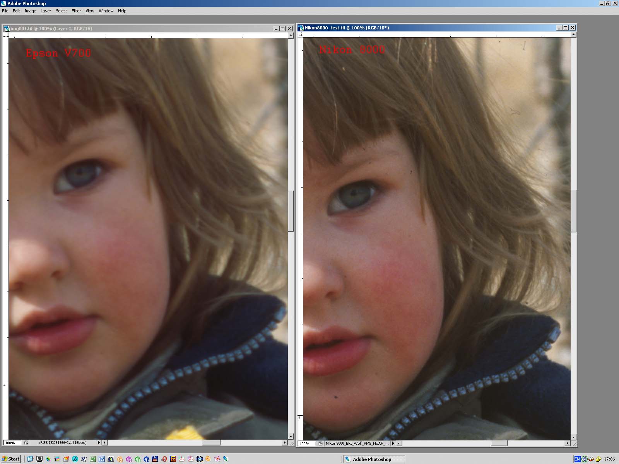Open the Edit menu
Image resolution: width=619 pixels, height=464 pixels.
tap(16, 11)
